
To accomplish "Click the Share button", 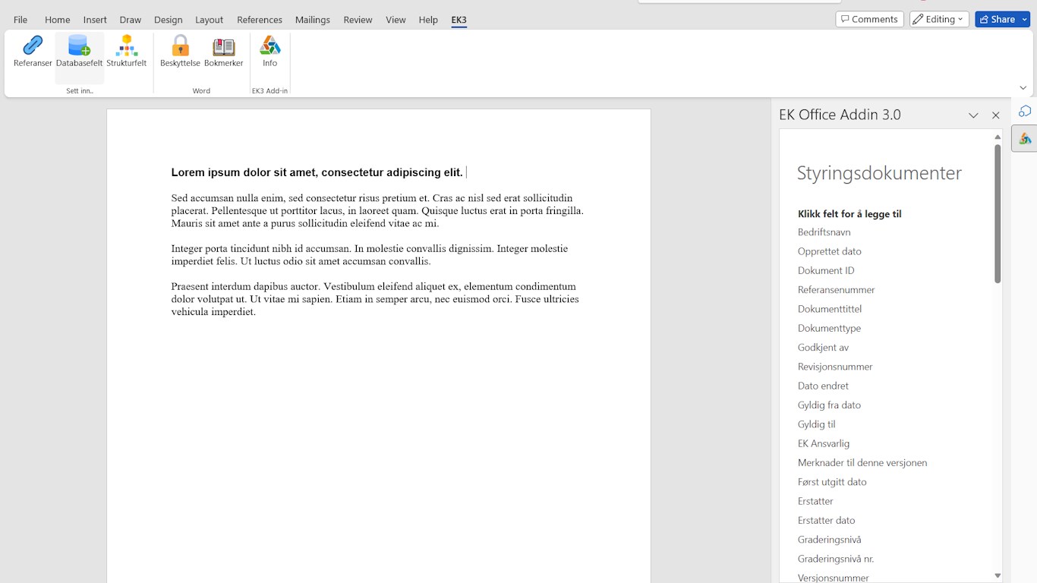I will pyautogui.click(x=997, y=19).
